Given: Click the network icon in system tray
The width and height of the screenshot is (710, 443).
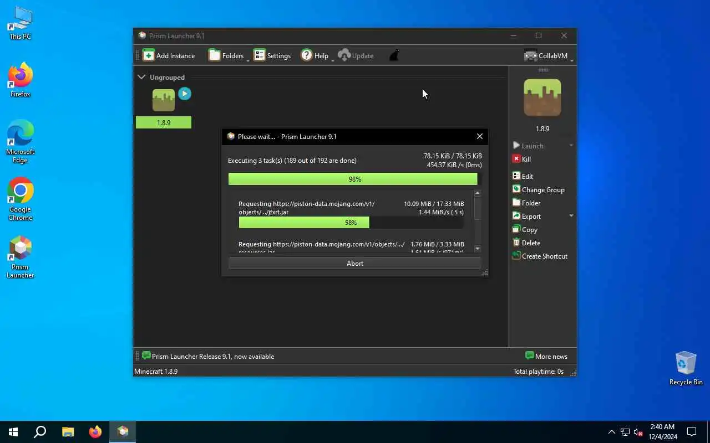Looking at the screenshot, I should [625, 432].
